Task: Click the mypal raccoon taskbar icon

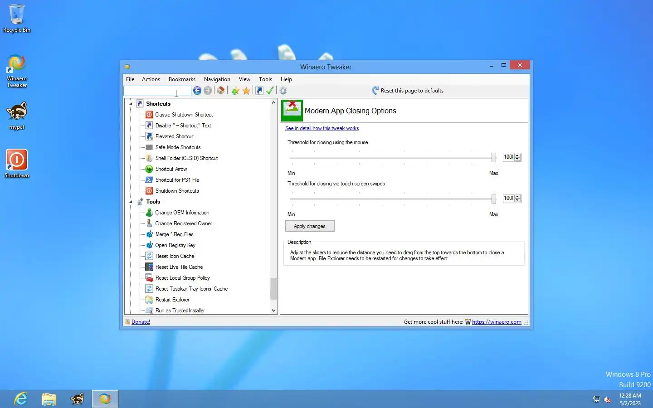Action: [x=77, y=399]
